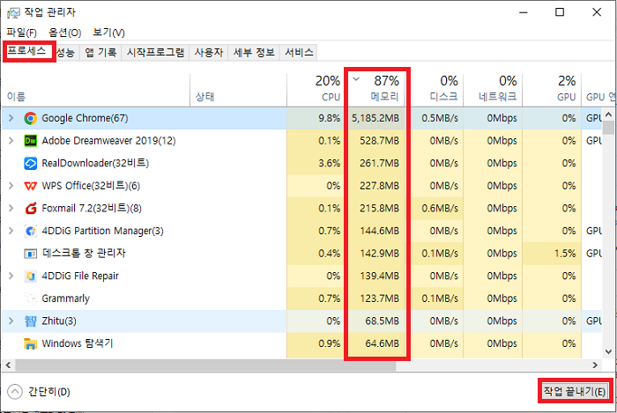Click the 4DDiG File Repair icon

[x=30, y=276]
